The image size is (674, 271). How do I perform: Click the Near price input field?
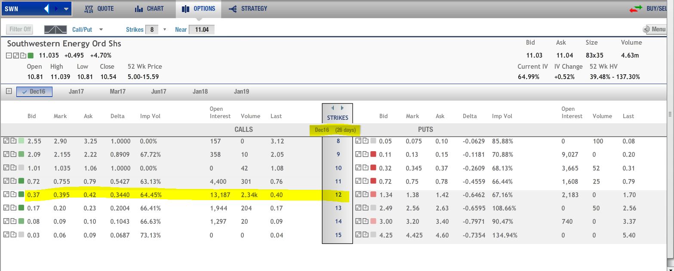pyautogui.click(x=201, y=30)
